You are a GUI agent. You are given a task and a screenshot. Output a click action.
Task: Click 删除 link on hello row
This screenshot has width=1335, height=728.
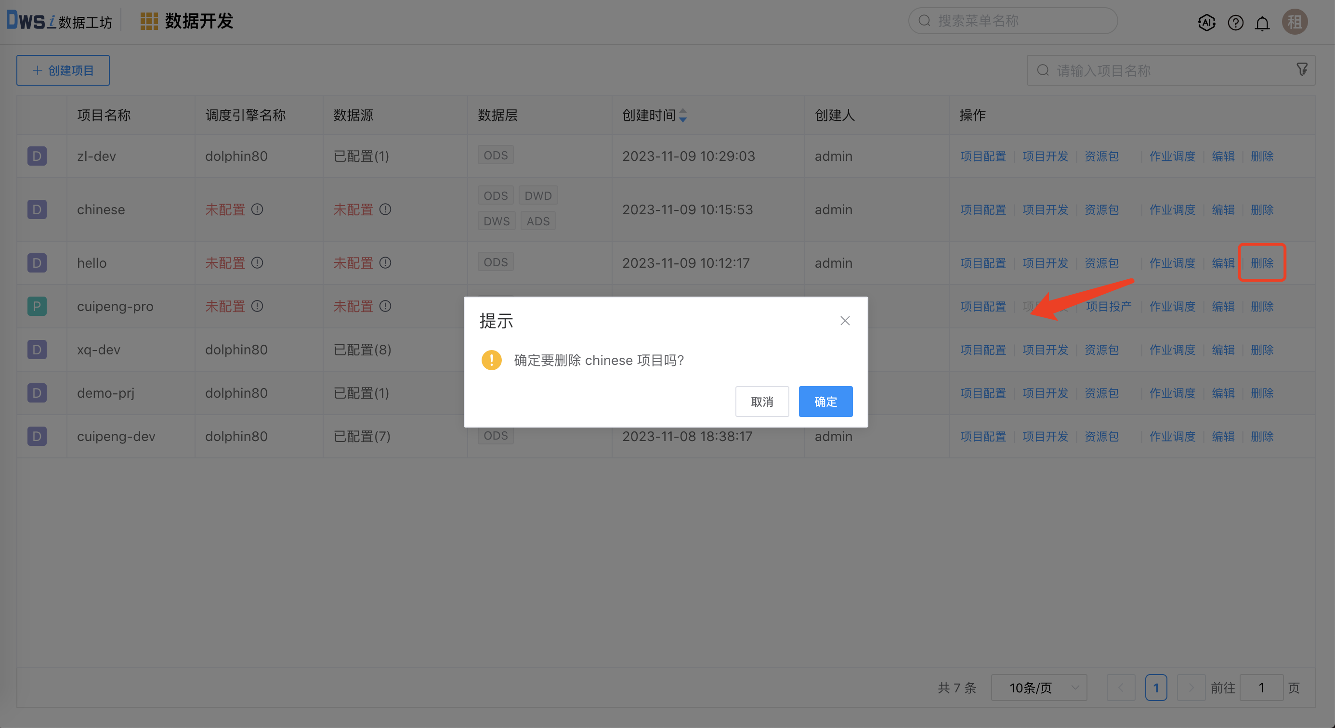pyautogui.click(x=1261, y=263)
